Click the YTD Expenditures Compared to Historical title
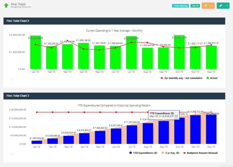Viewport: 233px width, 167px height. [114, 105]
